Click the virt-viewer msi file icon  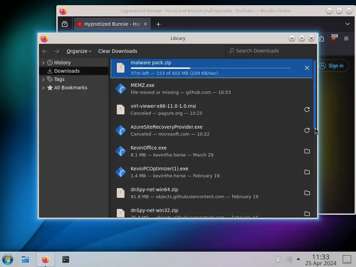pyautogui.click(x=121, y=110)
